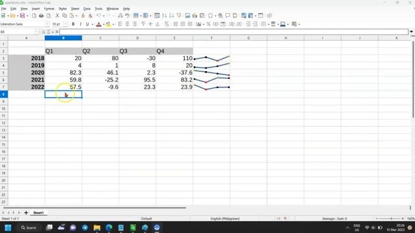
Task: Open the Save dropdown arrow
Action: point(27,16)
